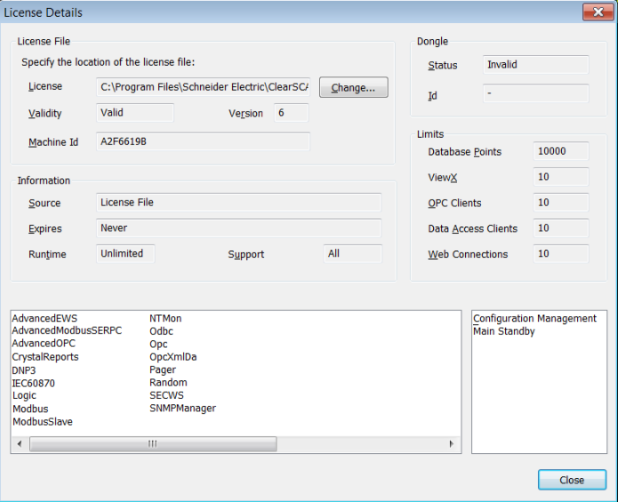This screenshot has width=618, height=502.
Task: Select OpcXmlDa in the features list
Action: click(173, 357)
